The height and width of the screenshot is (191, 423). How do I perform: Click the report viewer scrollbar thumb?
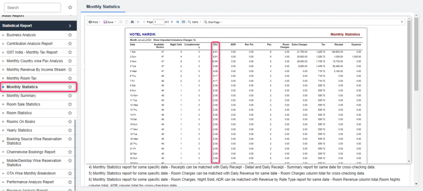(x=409, y=74)
